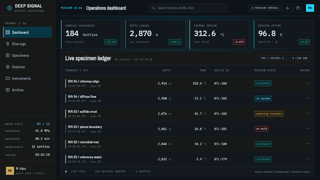Open the notifications bell
Screen dimensions: 320x180
tap(287, 8)
